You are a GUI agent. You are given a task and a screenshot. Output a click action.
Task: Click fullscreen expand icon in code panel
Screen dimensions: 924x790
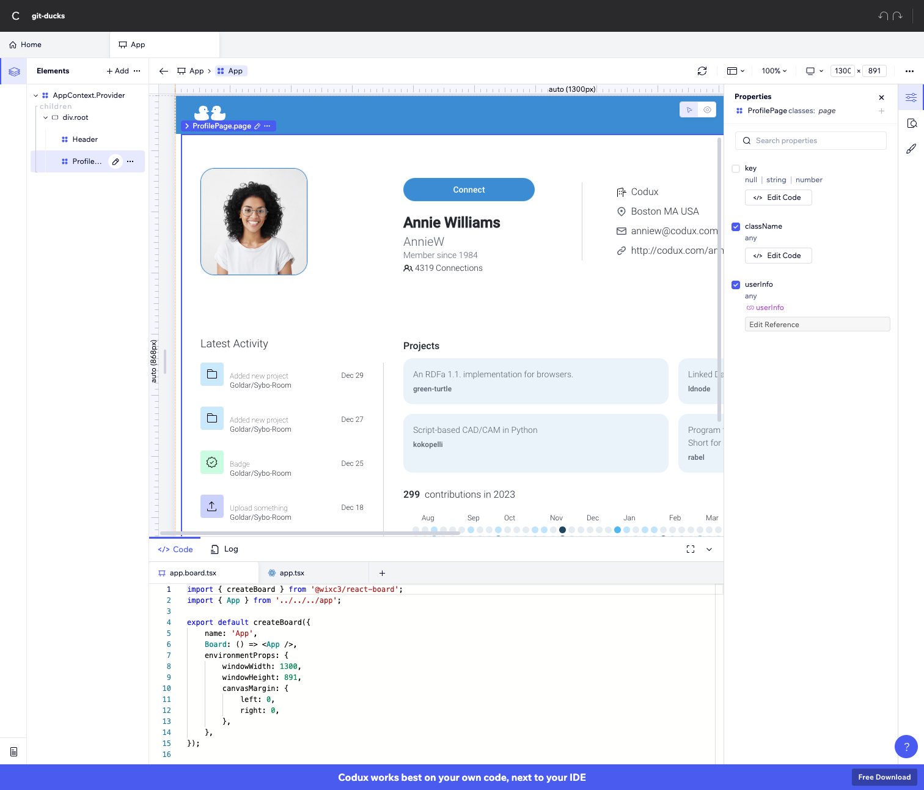pos(691,549)
